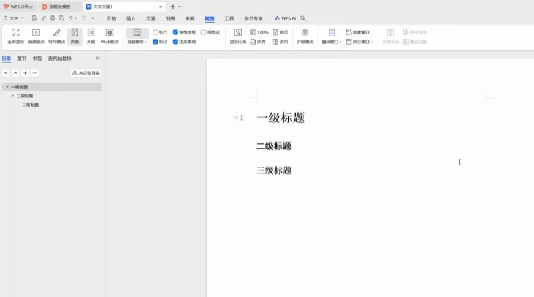Click the undo arrow icon
Image resolution: width=534 pixels, height=297 pixels.
tap(71, 18)
